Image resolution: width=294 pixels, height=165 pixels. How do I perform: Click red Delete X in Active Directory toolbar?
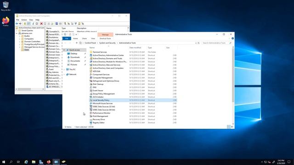[41, 23]
